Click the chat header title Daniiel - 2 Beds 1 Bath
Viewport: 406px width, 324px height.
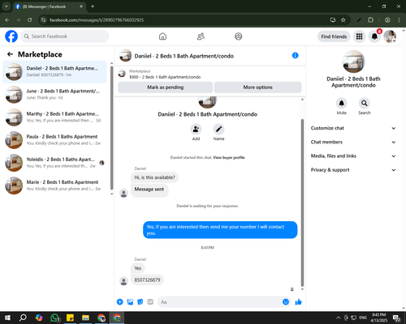coord(184,56)
